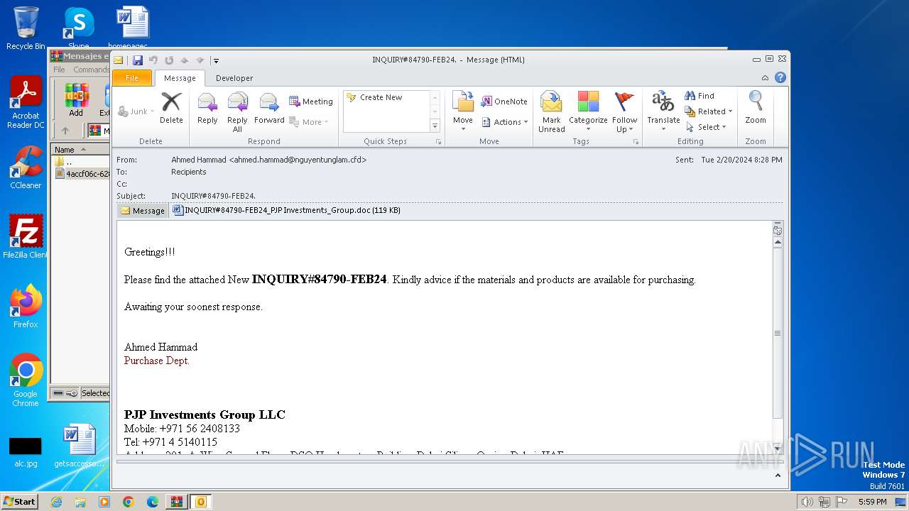Click the message body vertical scrollbar

click(778, 333)
